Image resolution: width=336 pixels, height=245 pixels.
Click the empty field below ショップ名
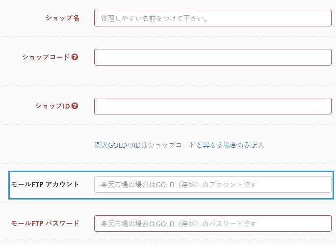coord(213,57)
